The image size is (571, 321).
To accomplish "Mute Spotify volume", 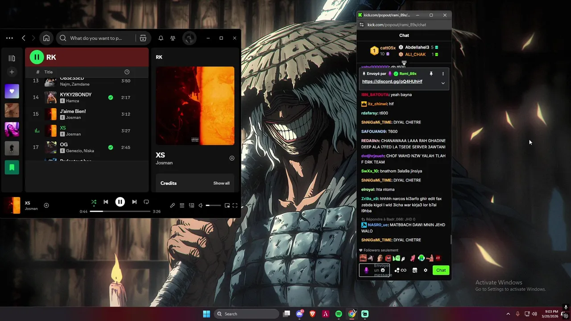I will 200,206.
